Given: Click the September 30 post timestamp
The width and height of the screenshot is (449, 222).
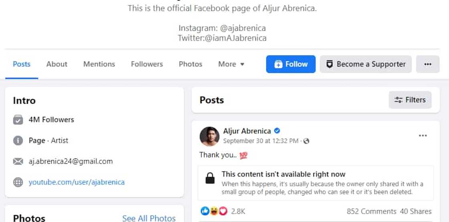Looking at the screenshot, I should pos(261,141).
